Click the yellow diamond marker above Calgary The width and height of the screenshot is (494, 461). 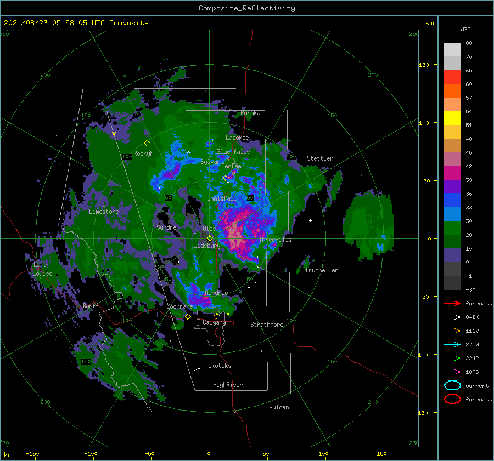[x=217, y=316]
